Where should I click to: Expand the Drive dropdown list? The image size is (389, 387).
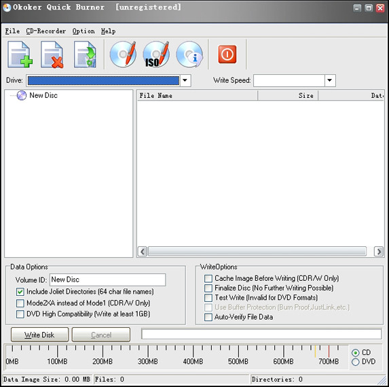point(185,80)
